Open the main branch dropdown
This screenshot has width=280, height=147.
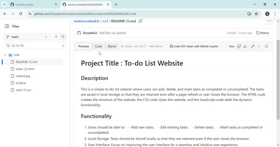(27, 37)
